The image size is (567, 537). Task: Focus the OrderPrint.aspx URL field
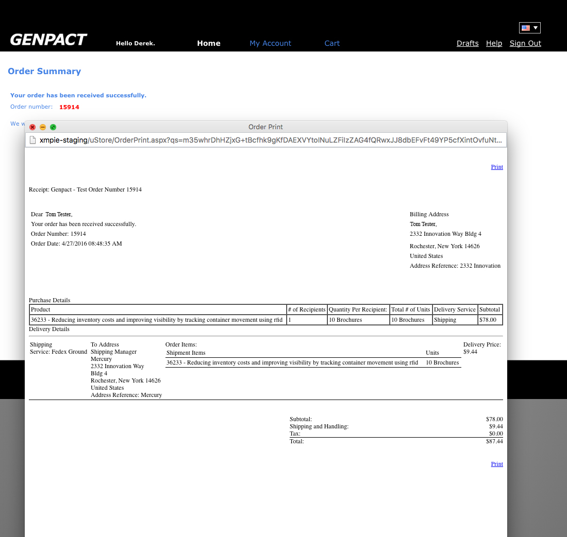pyautogui.click(x=268, y=140)
